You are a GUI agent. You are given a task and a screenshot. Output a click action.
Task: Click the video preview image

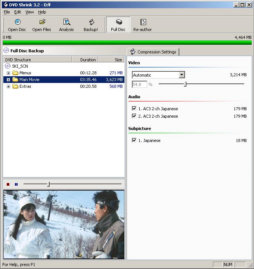(64, 225)
